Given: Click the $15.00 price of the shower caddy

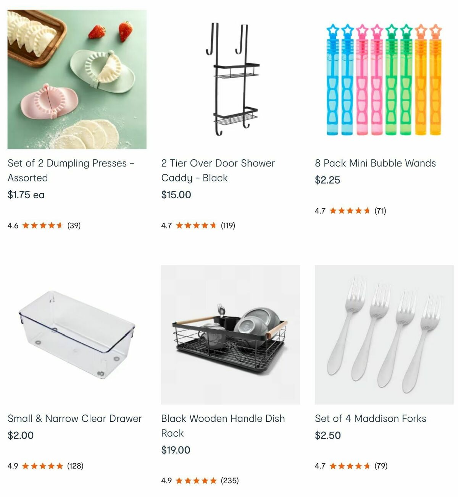Looking at the screenshot, I should (x=175, y=195).
